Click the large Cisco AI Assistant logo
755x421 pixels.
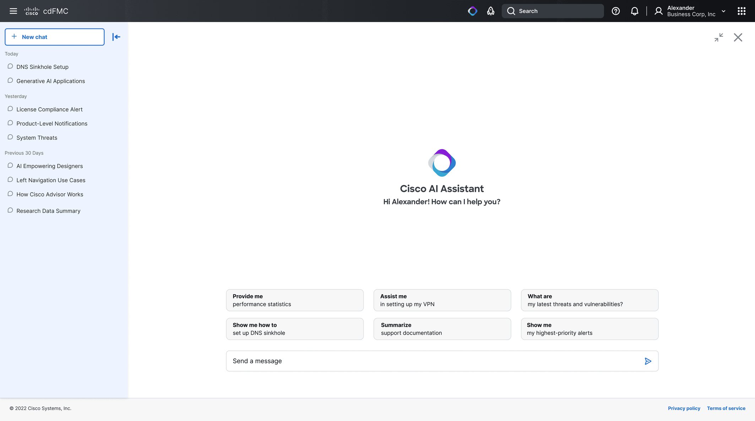pyautogui.click(x=442, y=163)
